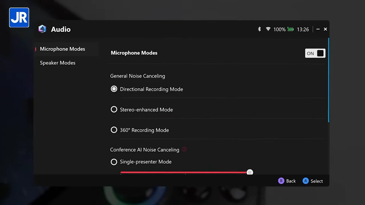Click the battery indicator icon

click(x=290, y=29)
